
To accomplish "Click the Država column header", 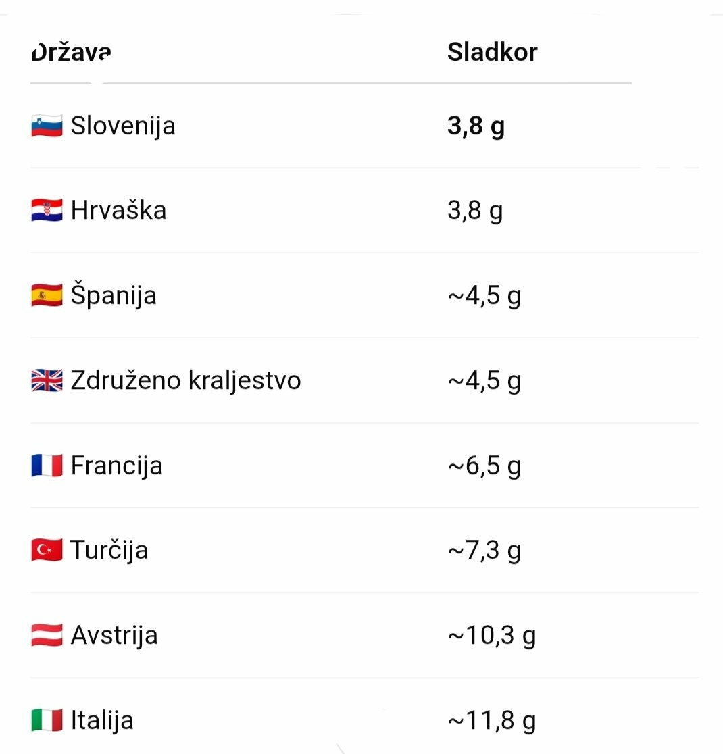I will tap(72, 52).
